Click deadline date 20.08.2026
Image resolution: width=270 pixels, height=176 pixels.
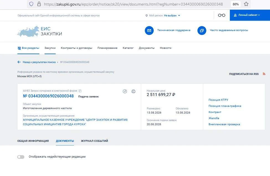coord(154,124)
